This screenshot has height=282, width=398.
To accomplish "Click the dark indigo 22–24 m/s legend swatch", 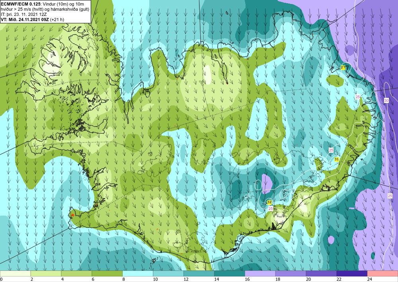I will [x=352, y=273].
